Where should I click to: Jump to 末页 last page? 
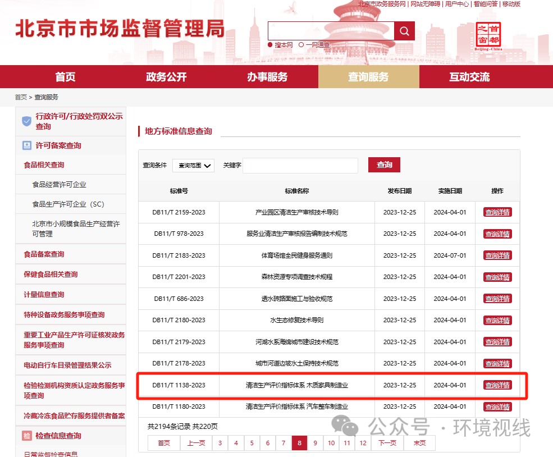(419, 443)
